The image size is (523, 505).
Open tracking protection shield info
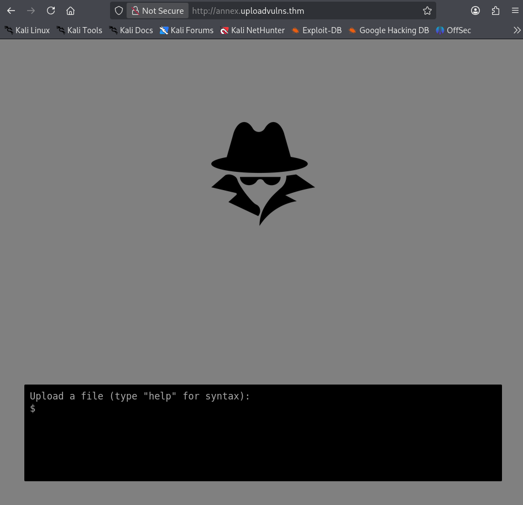(119, 10)
